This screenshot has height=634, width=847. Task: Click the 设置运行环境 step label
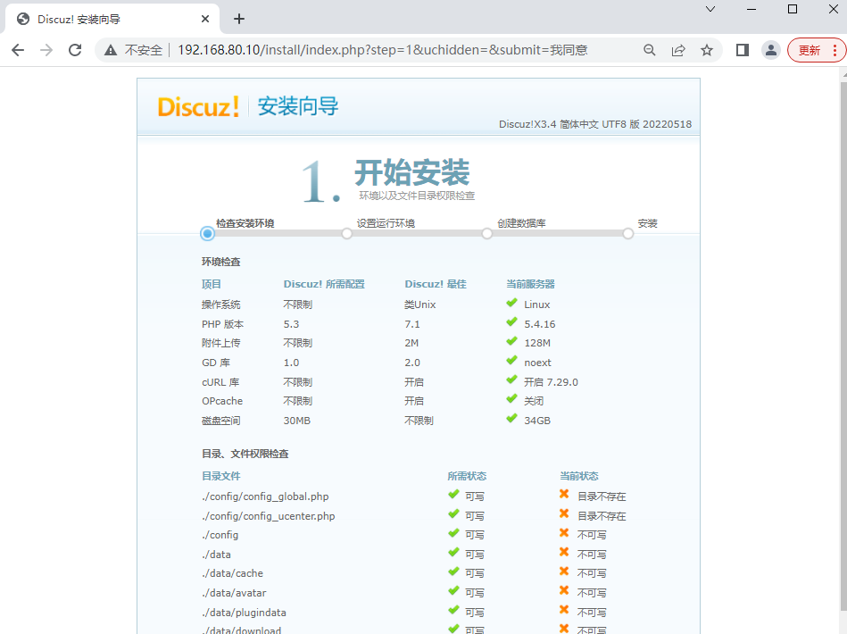(386, 223)
